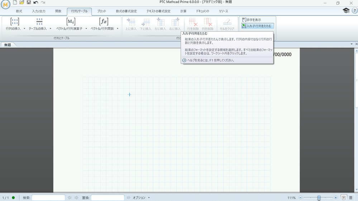358x201 pixels.
Task: Create a new worksheet from quick toolbar
Action: point(15,3)
